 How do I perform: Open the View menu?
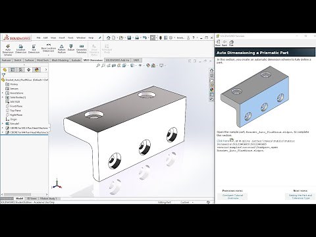53,38
